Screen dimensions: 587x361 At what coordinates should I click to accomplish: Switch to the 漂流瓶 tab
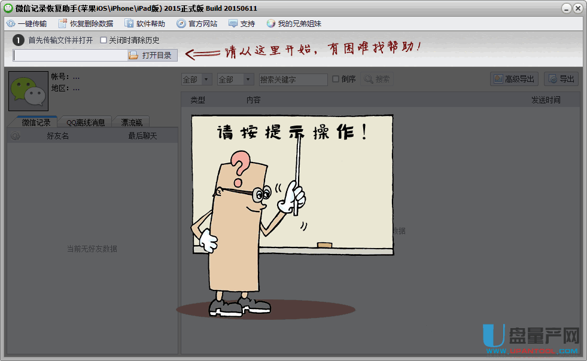click(132, 122)
